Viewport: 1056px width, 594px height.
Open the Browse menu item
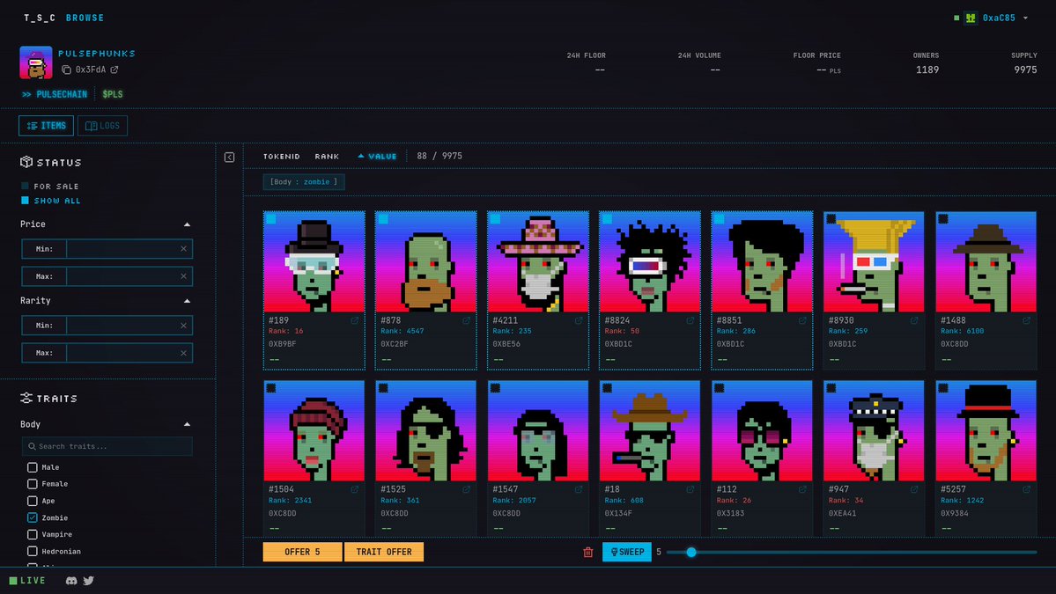click(x=85, y=18)
